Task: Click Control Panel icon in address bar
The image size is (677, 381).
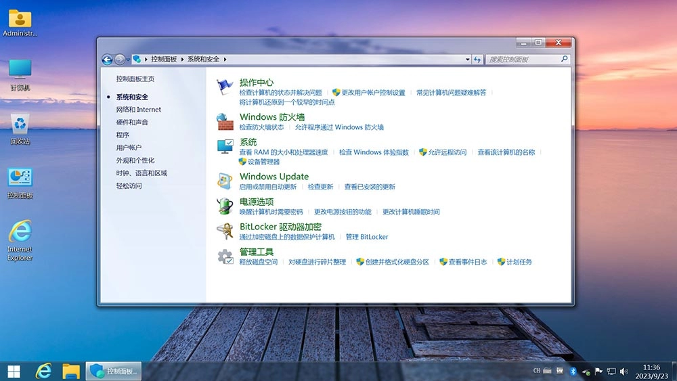Action: click(x=137, y=59)
